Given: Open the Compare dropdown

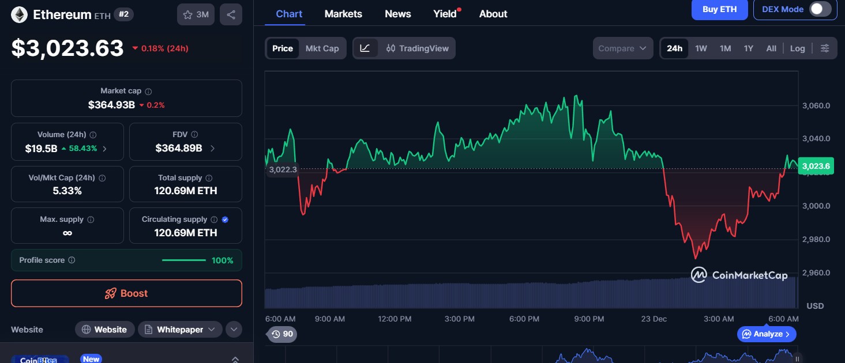Looking at the screenshot, I should pos(622,48).
